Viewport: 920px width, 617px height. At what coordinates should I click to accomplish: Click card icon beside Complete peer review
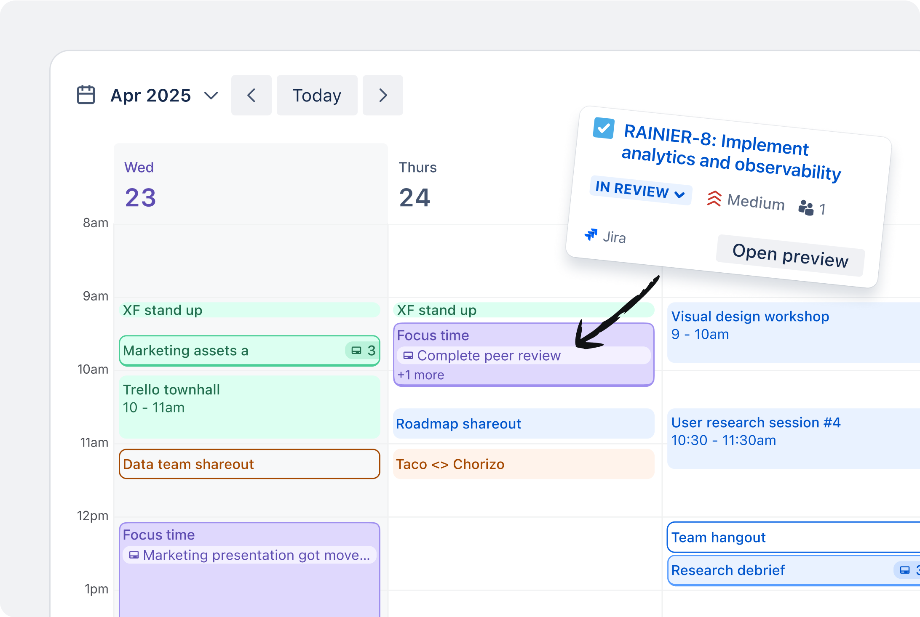408,356
